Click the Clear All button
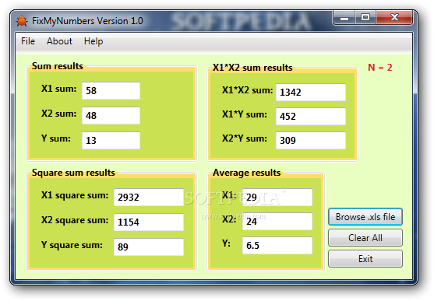Image resolution: width=434 pixels, height=301 pixels. tap(365, 238)
